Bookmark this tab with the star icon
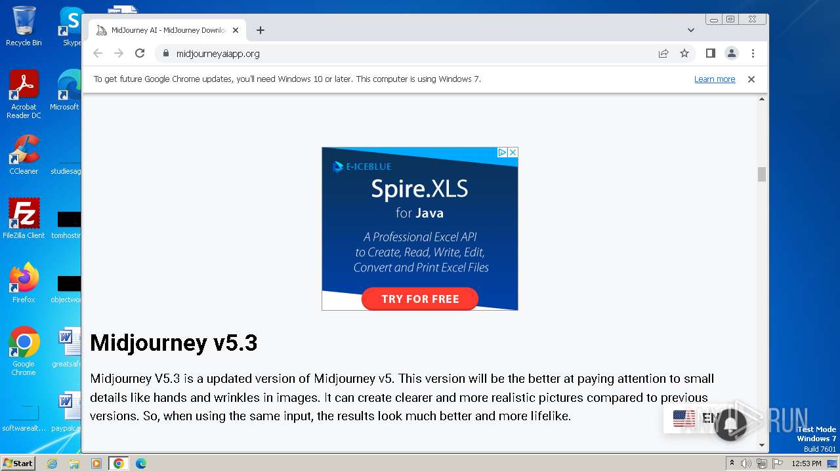This screenshot has width=840, height=472. click(684, 54)
